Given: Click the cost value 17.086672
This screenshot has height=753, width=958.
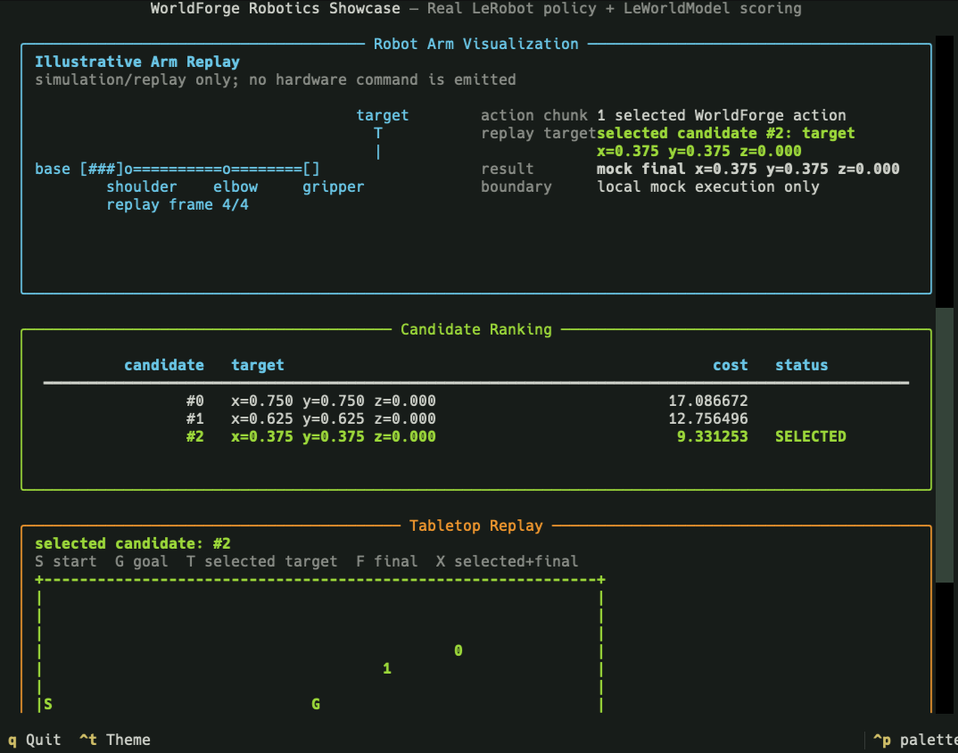Looking at the screenshot, I should [x=708, y=401].
